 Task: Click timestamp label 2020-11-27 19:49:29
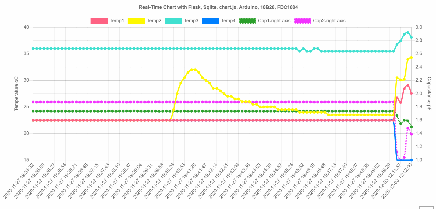[375, 181]
